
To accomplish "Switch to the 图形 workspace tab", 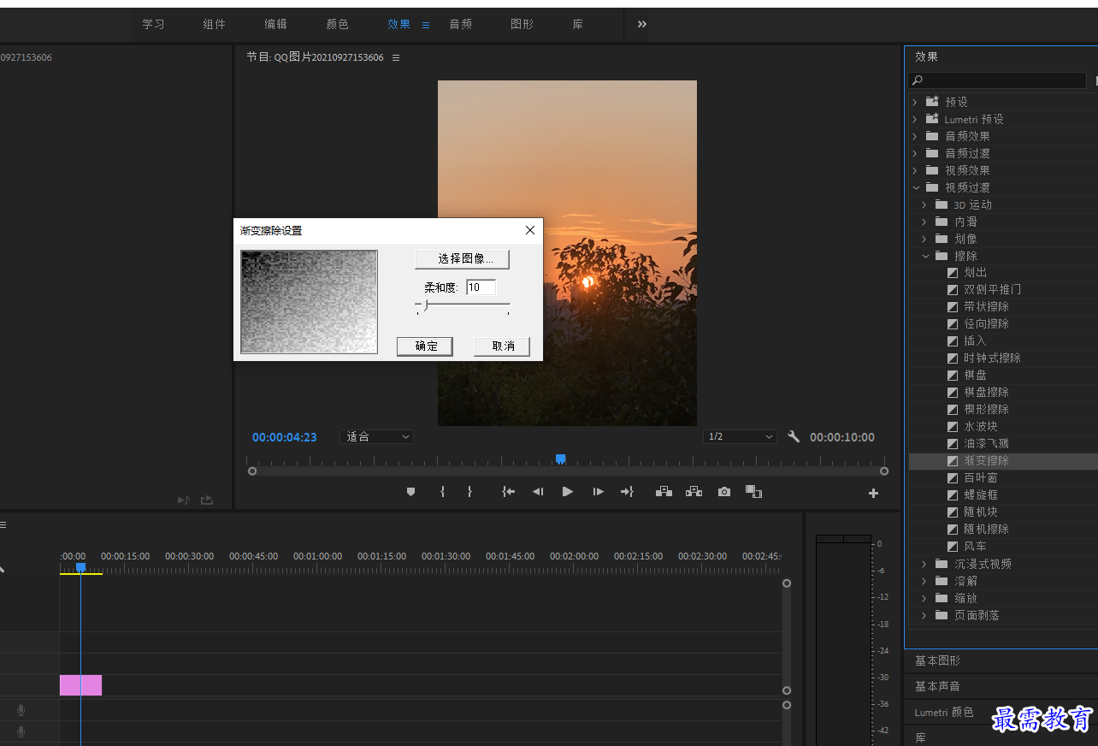I will [522, 24].
